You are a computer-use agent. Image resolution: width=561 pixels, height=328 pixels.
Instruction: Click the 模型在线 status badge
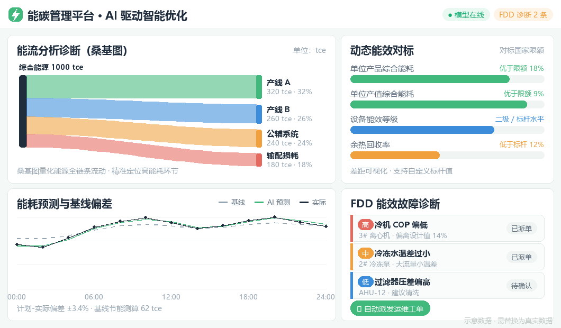(466, 15)
